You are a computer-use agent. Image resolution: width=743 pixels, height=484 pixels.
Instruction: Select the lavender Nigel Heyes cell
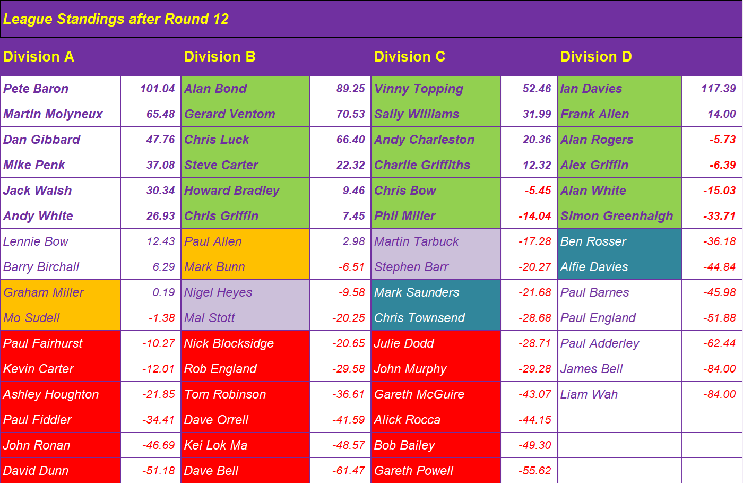[x=246, y=292]
